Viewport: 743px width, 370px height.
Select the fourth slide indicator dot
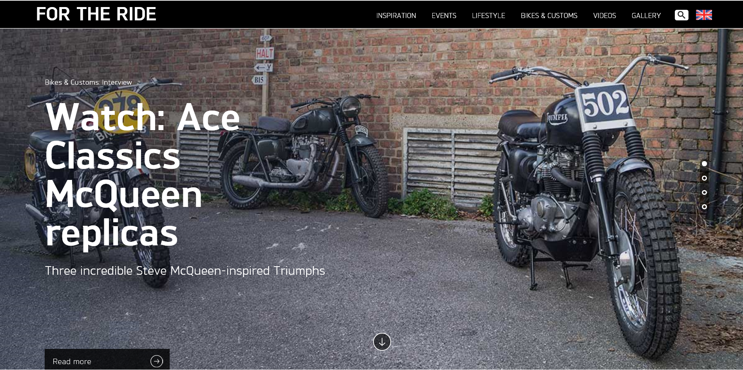tap(704, 207)
